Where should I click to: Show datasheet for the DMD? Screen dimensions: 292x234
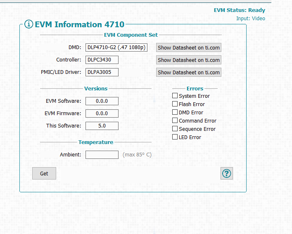click(x=189, y=47)
